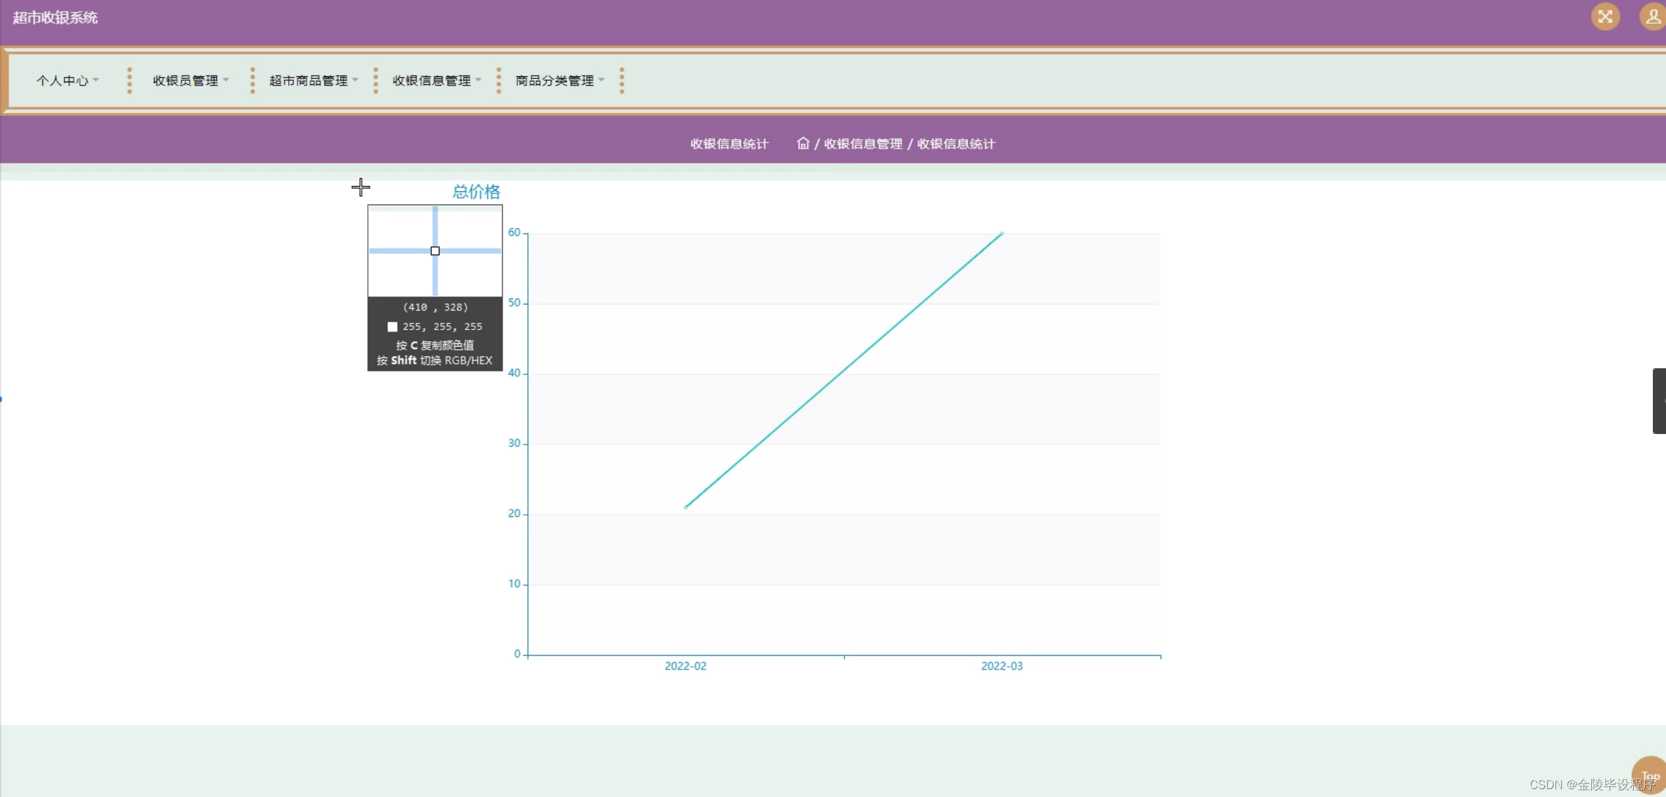Click the 2022-03 data point at 60
1666x797 pixels.
pyautogui.click(x=1001, y=233)
